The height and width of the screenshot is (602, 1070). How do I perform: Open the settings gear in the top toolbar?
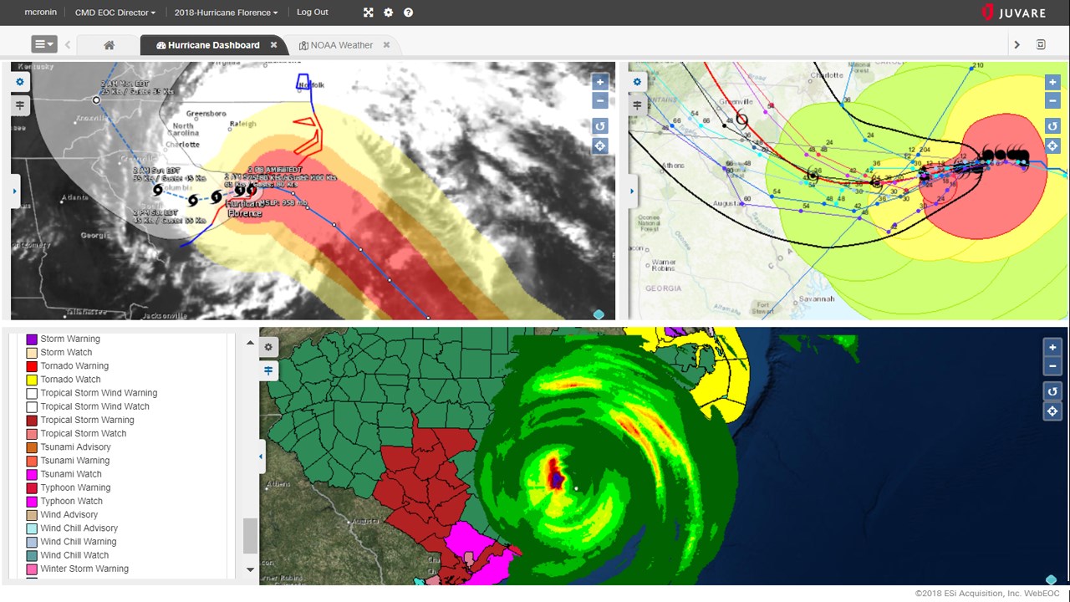pos(388,13)
